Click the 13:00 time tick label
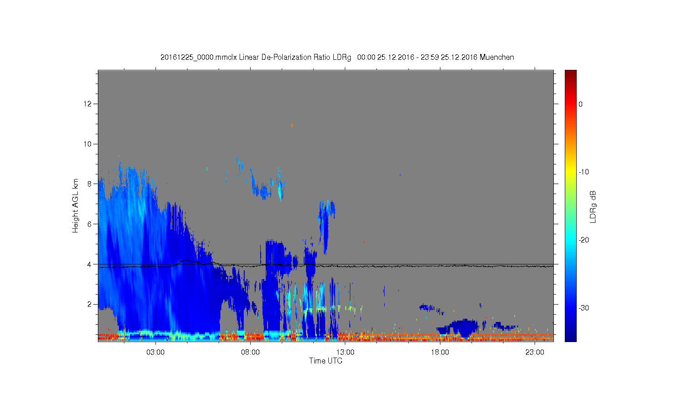Image resolution: width=686 pixels, height=411 pixels. coord(345,353)
